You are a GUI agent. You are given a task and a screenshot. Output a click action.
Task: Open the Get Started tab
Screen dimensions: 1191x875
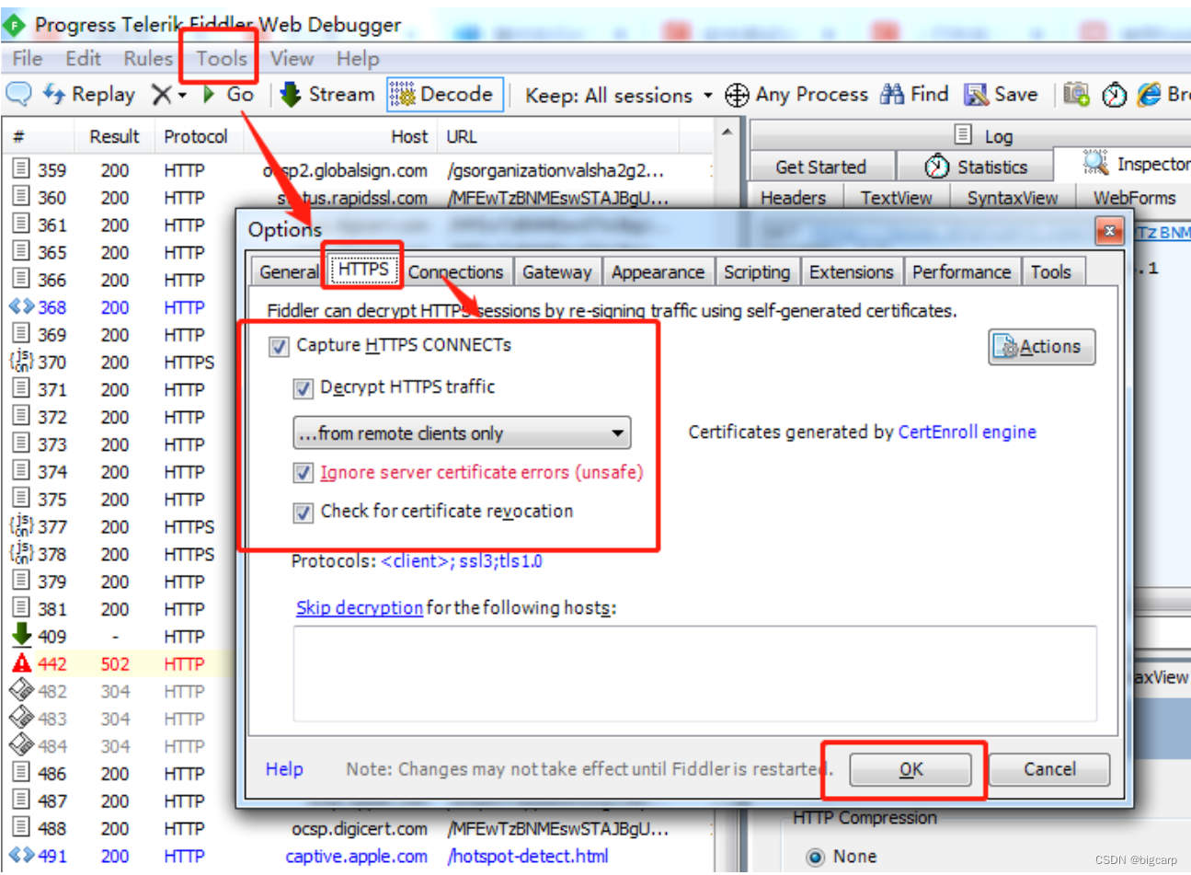click(x=821, y=167)
